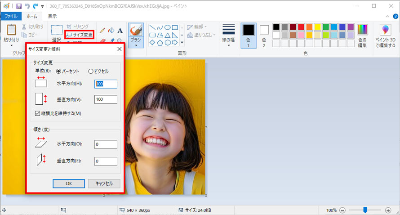
Task: Click the zoom slider handle
Action: click(x=365, y=210)
